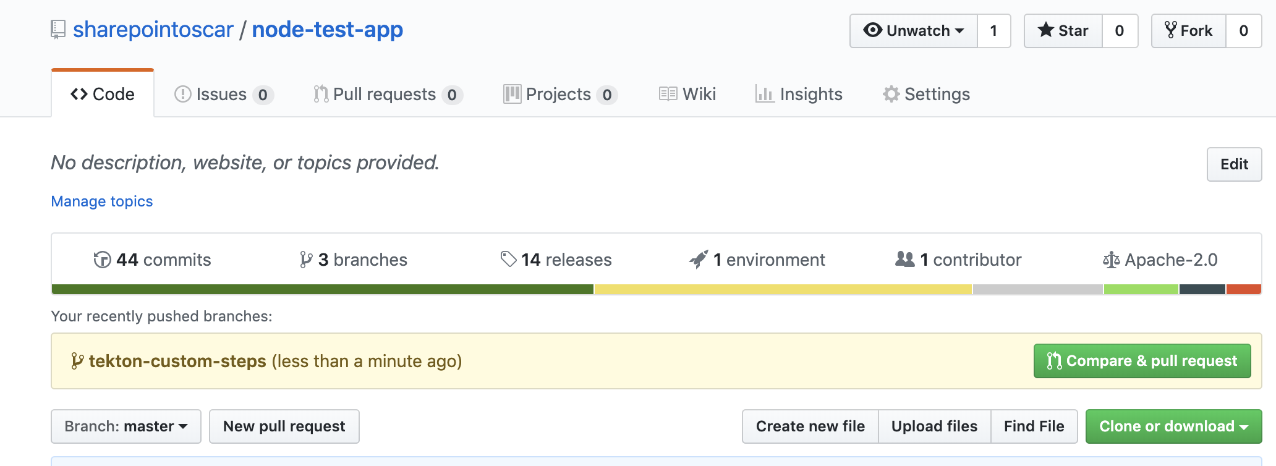Click the Settings gear icon
1276x466 pixels.
coord(891,94)
